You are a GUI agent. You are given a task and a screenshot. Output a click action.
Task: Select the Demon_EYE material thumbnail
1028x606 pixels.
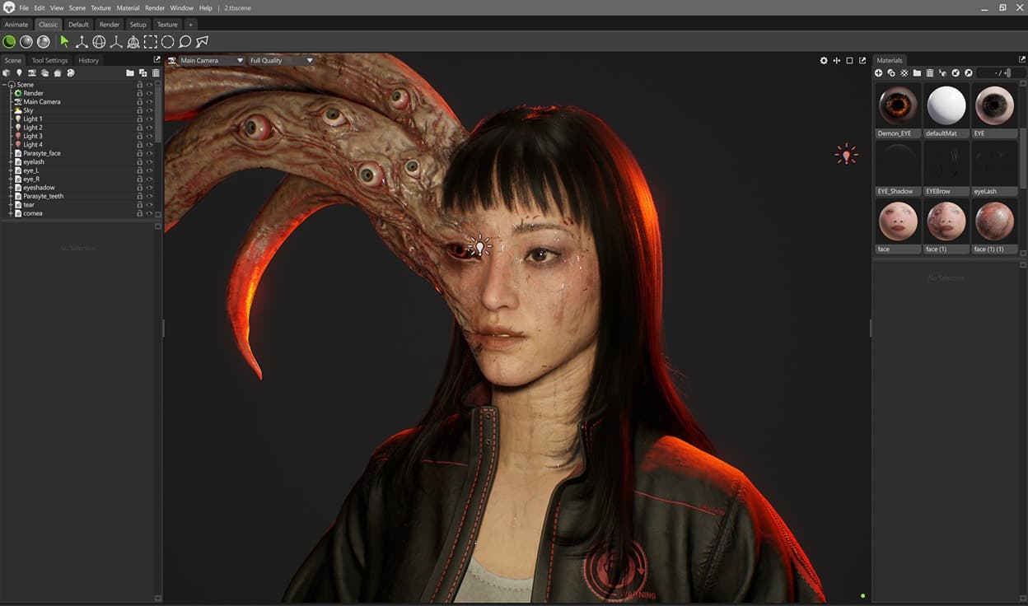coord(898,105)
